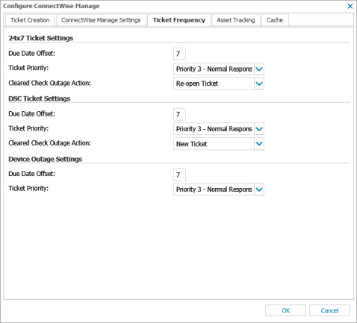Confirm settings with the OK button

pos(285,310)
